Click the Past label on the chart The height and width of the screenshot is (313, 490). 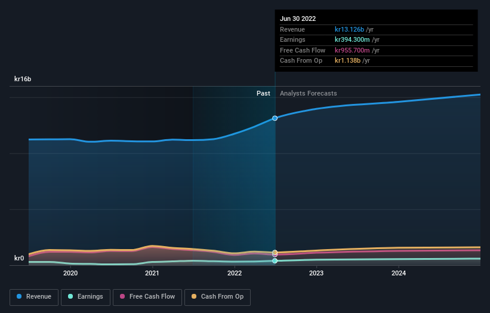[x=263, y=94]
